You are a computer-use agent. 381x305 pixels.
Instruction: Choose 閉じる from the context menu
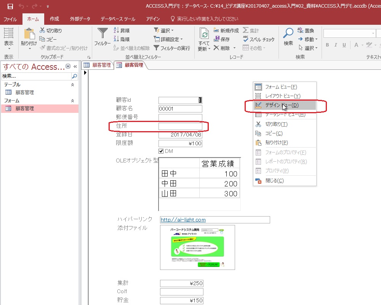285,181
